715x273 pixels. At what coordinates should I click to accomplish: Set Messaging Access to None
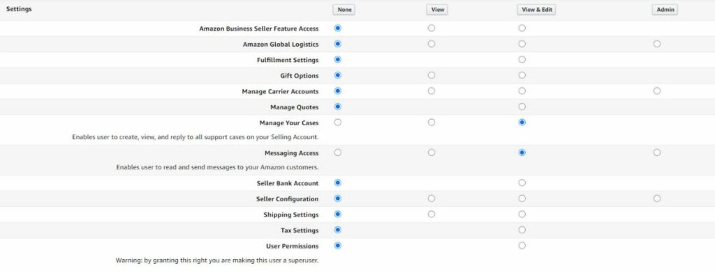(338, 153)
